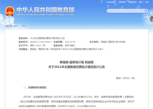Click the 生成日期 label
Viewport: 153px width, 109px height.
click(x=58, y=42)
